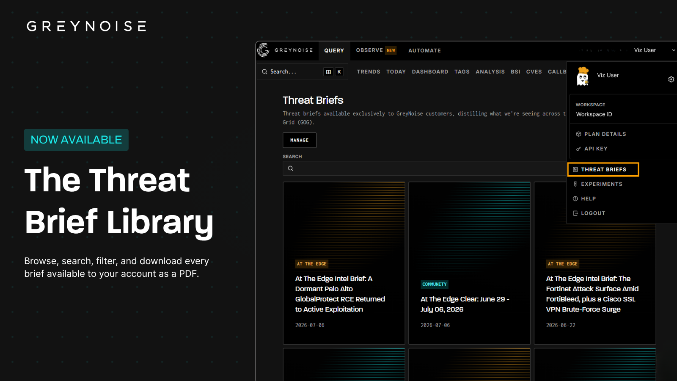Expand the Viz User account chevron
Viewport: 677px width, 381px height.
674,50
